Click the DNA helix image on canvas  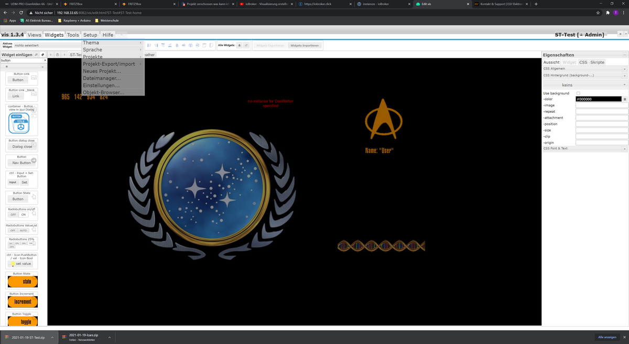click(381, 245)
